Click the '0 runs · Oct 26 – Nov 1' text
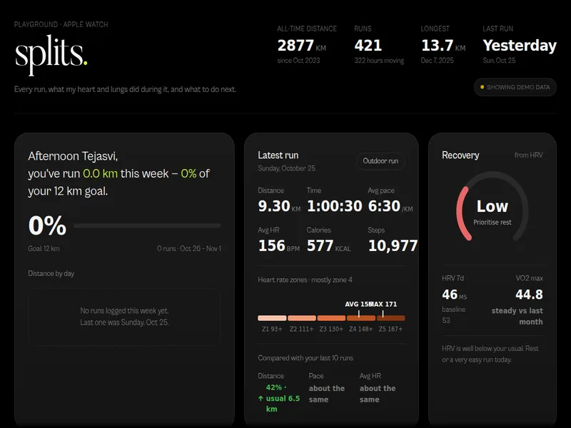Image resolution: width=571 pixels, height=428 pixels. (189, 248)
